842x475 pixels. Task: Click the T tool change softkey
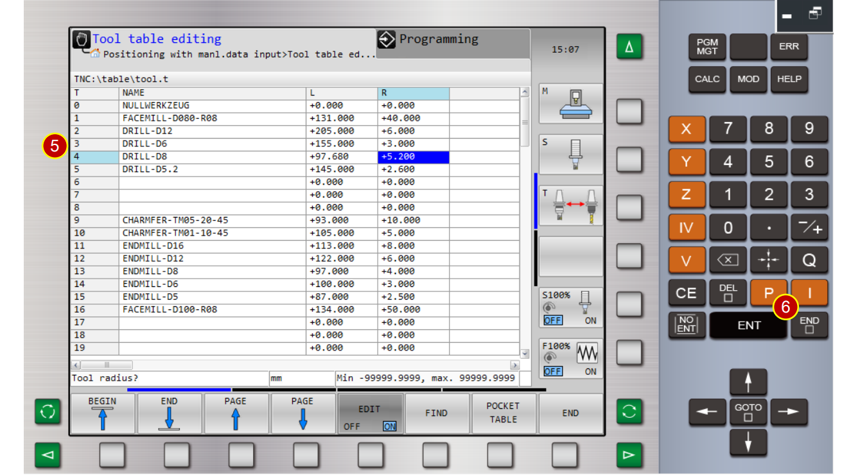(571, 205)
